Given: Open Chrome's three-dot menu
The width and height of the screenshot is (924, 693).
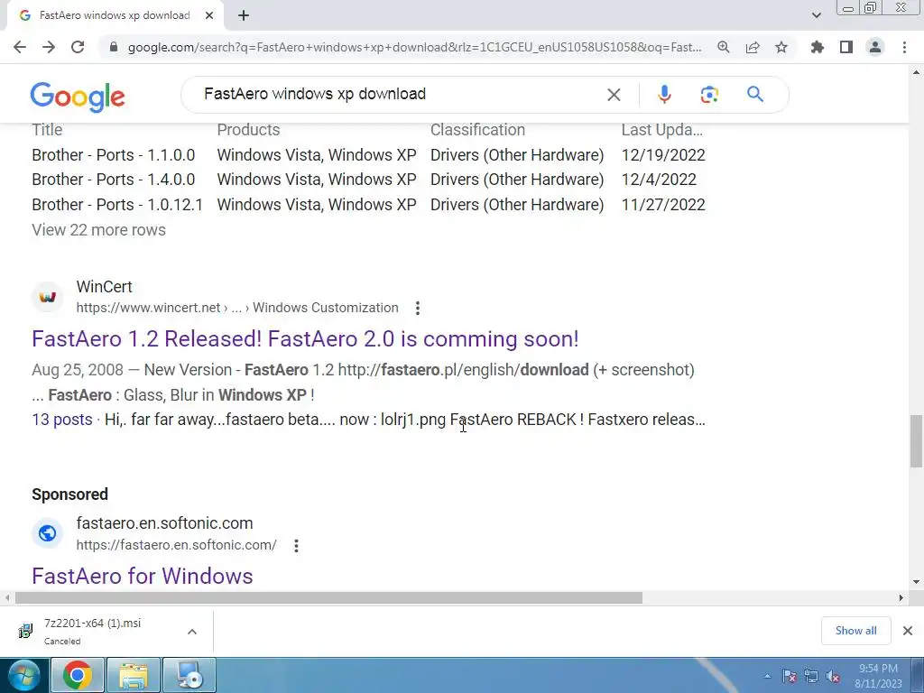Looking at the screenshot, I should point(904,47).
